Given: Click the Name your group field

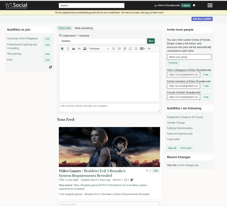Looking at the screenshot, I should click(189, 57).
